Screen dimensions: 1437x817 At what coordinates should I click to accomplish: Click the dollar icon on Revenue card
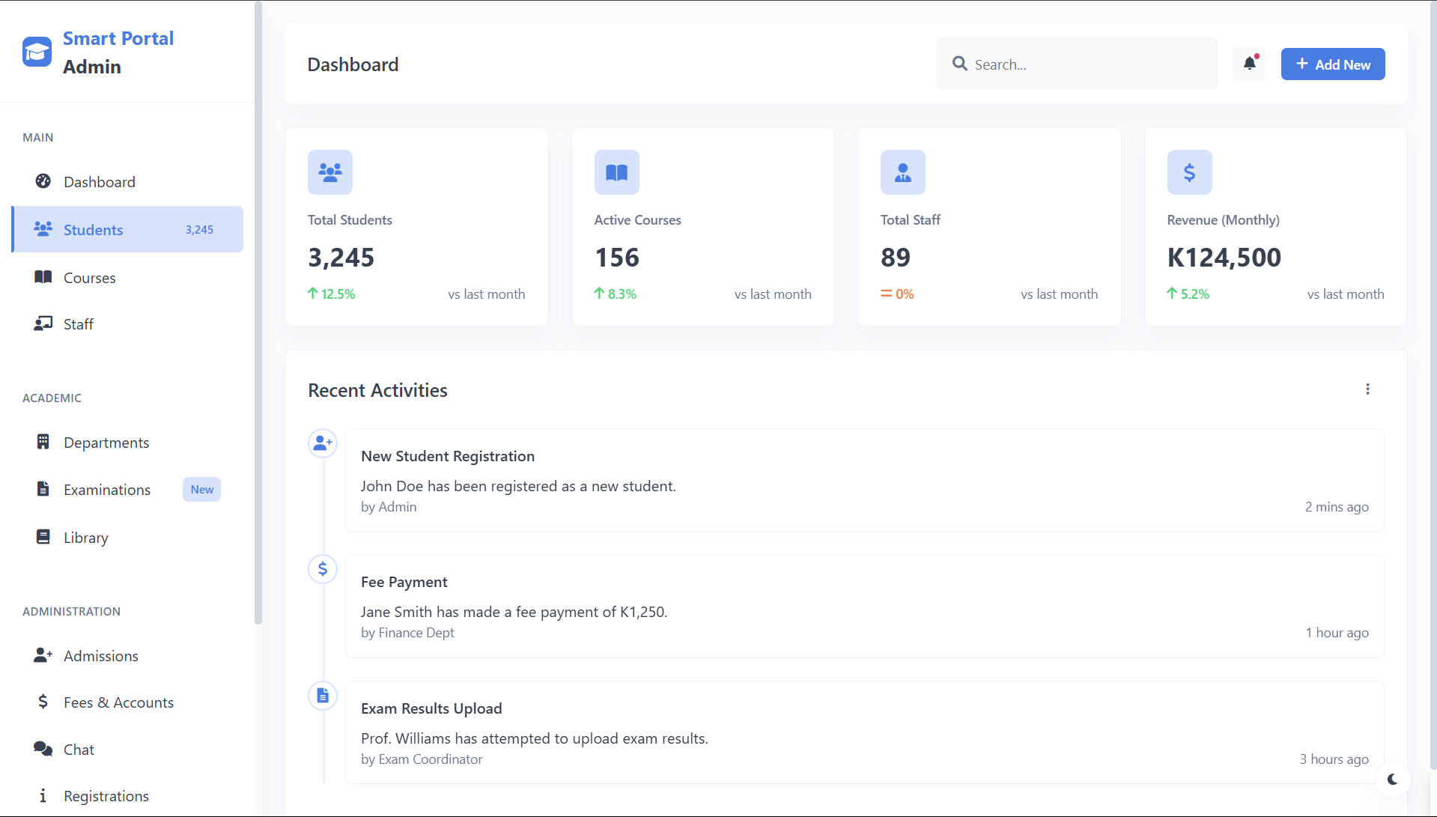tap(1189, 172)
